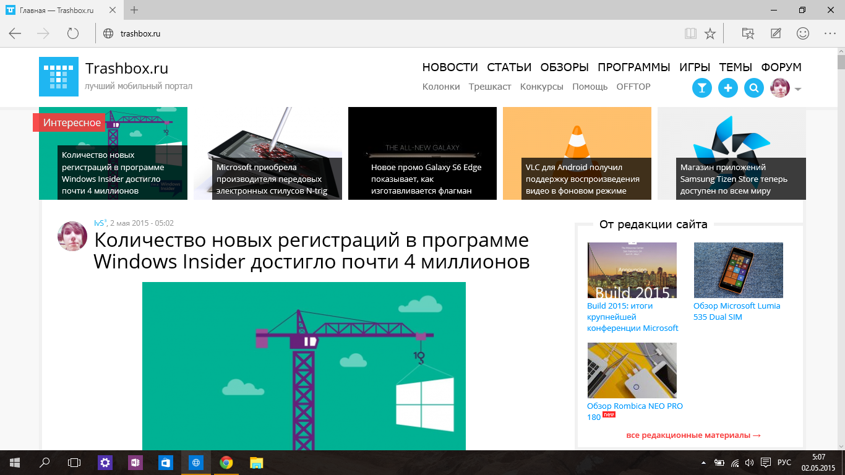Image resolution: width=845 pixels, height=475 pixels.
Task: Open the author IvS profile link
Action: pyautogui.click(x=100, y=223)
